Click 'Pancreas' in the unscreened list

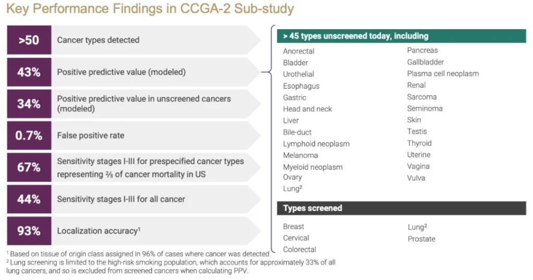click(x=423, y=50)
